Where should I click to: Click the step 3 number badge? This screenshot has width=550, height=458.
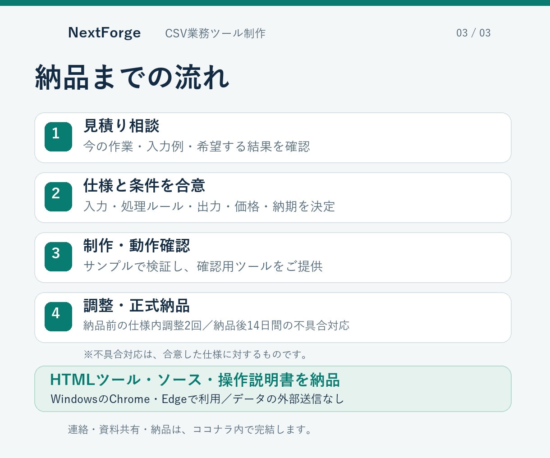(x=58, y=256)
